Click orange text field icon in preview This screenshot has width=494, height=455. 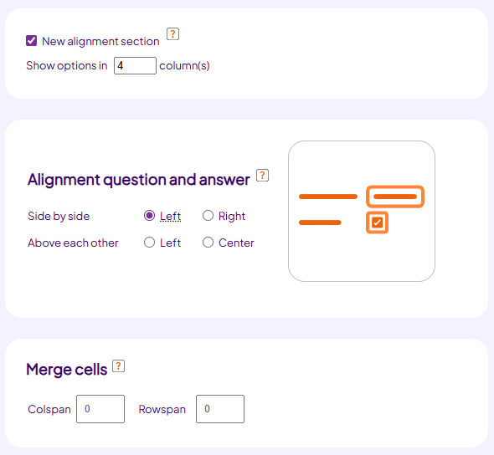(x=395, y=197)
